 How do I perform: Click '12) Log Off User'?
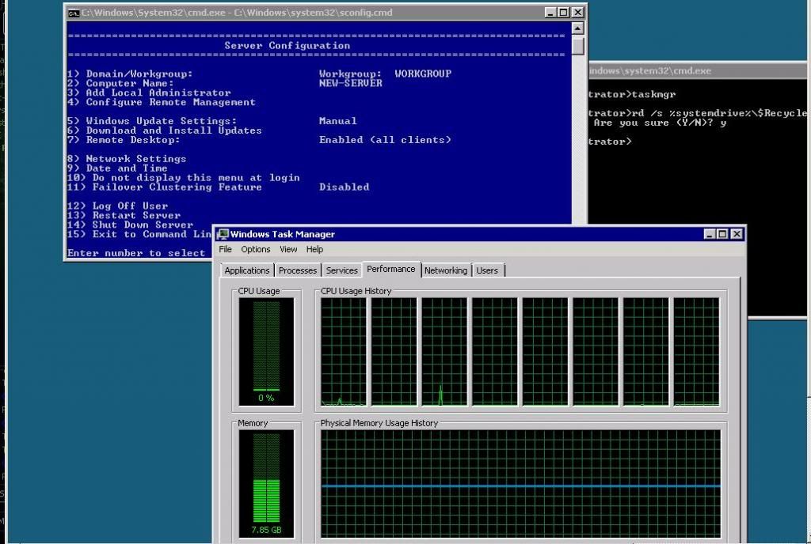(x=117, y=206)
